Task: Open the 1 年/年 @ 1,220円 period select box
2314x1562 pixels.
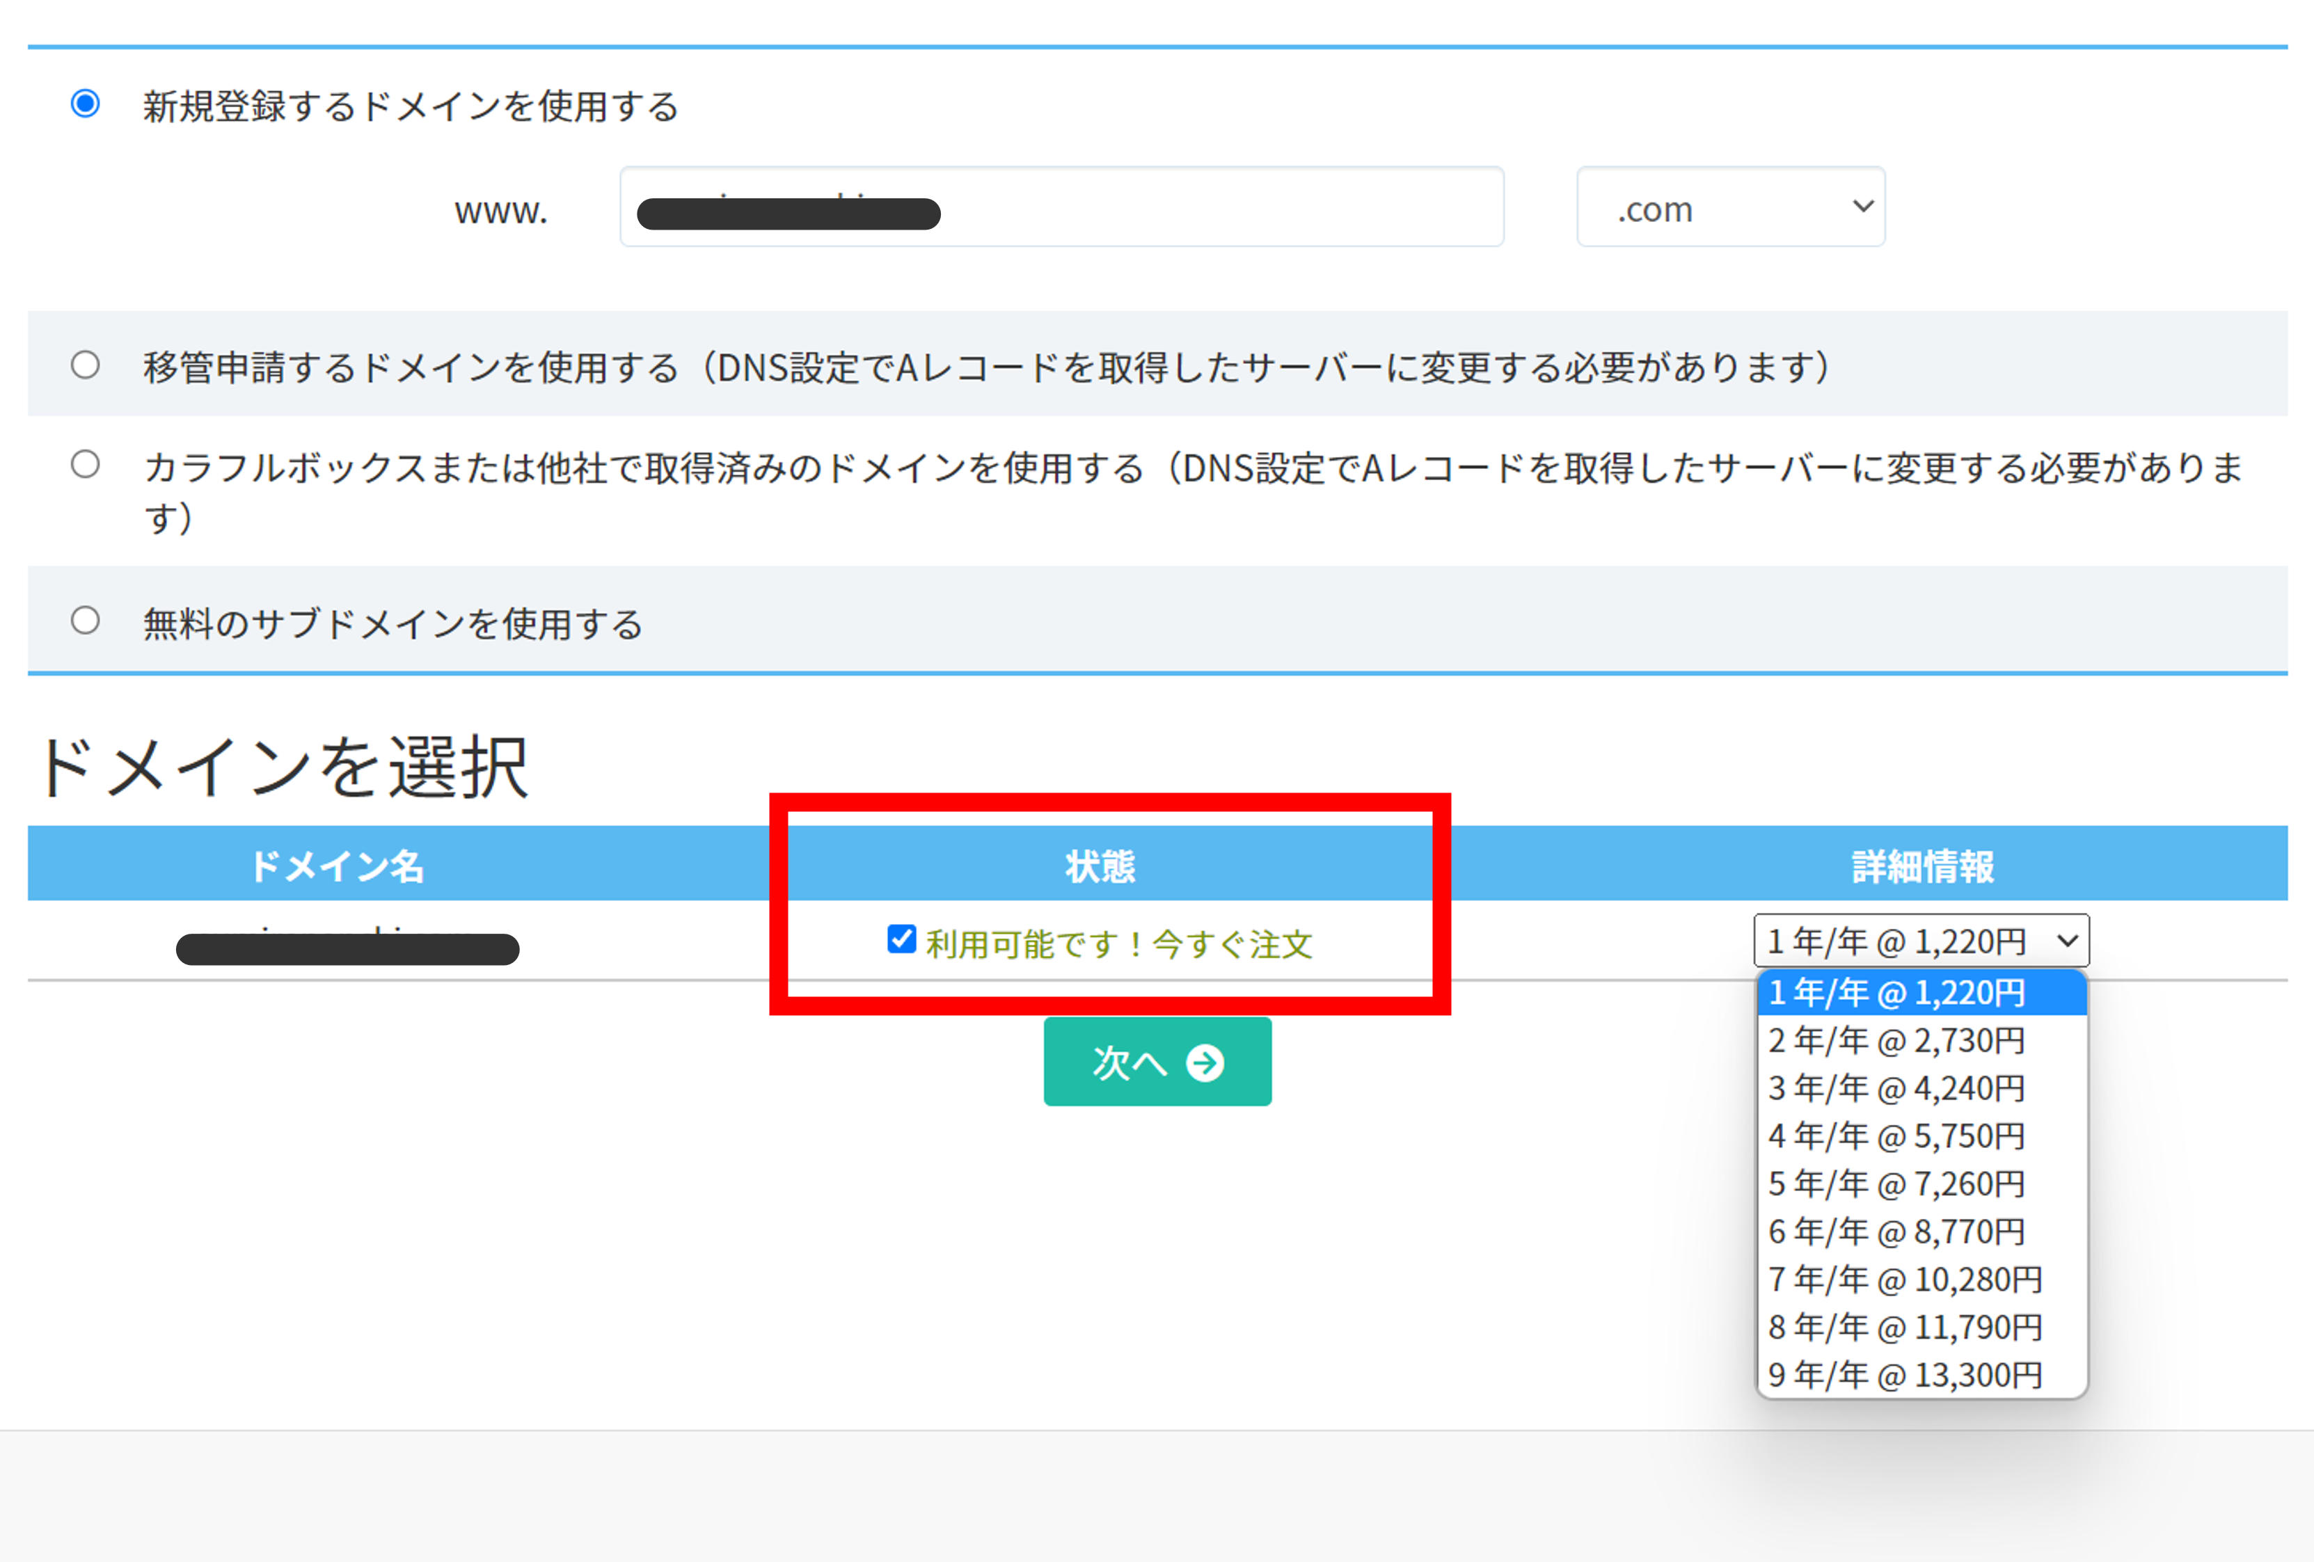Action: 1921,940
